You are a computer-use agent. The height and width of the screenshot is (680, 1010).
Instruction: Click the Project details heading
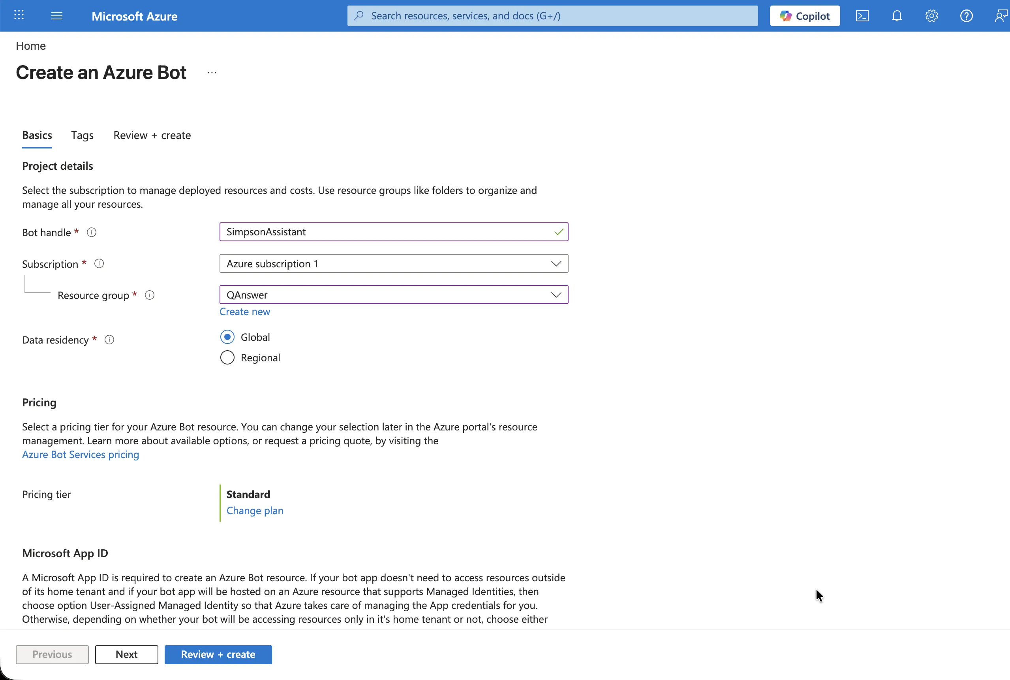click(58, 166)
